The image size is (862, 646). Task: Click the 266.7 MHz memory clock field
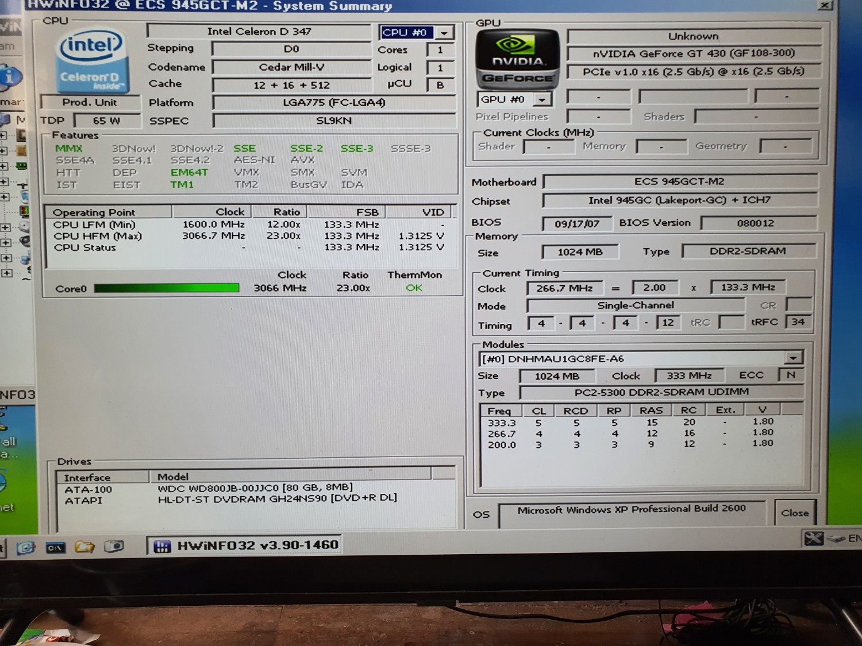(564, 288)
